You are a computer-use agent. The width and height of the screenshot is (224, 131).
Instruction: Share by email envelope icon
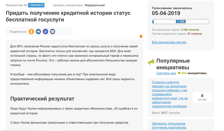pos(52,31)
